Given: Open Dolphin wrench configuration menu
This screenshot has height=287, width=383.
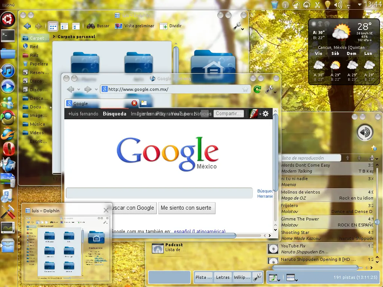Looking at the screenshot, I should pos(238,26).
